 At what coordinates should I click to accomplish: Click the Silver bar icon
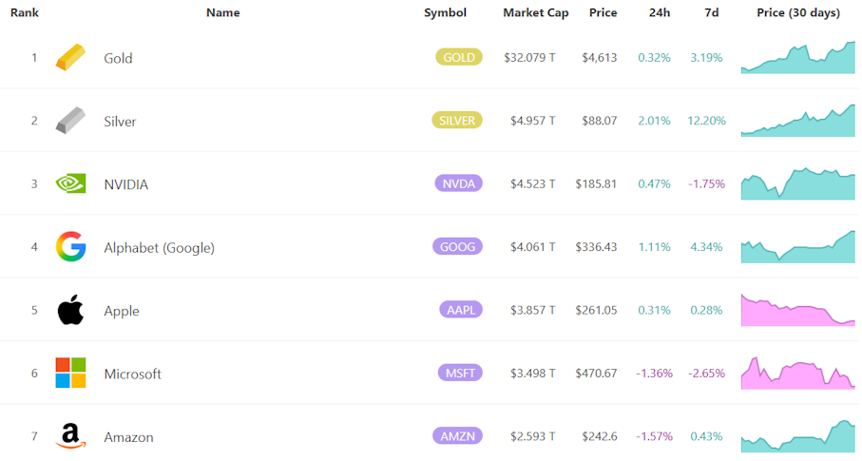click(70, 121)
